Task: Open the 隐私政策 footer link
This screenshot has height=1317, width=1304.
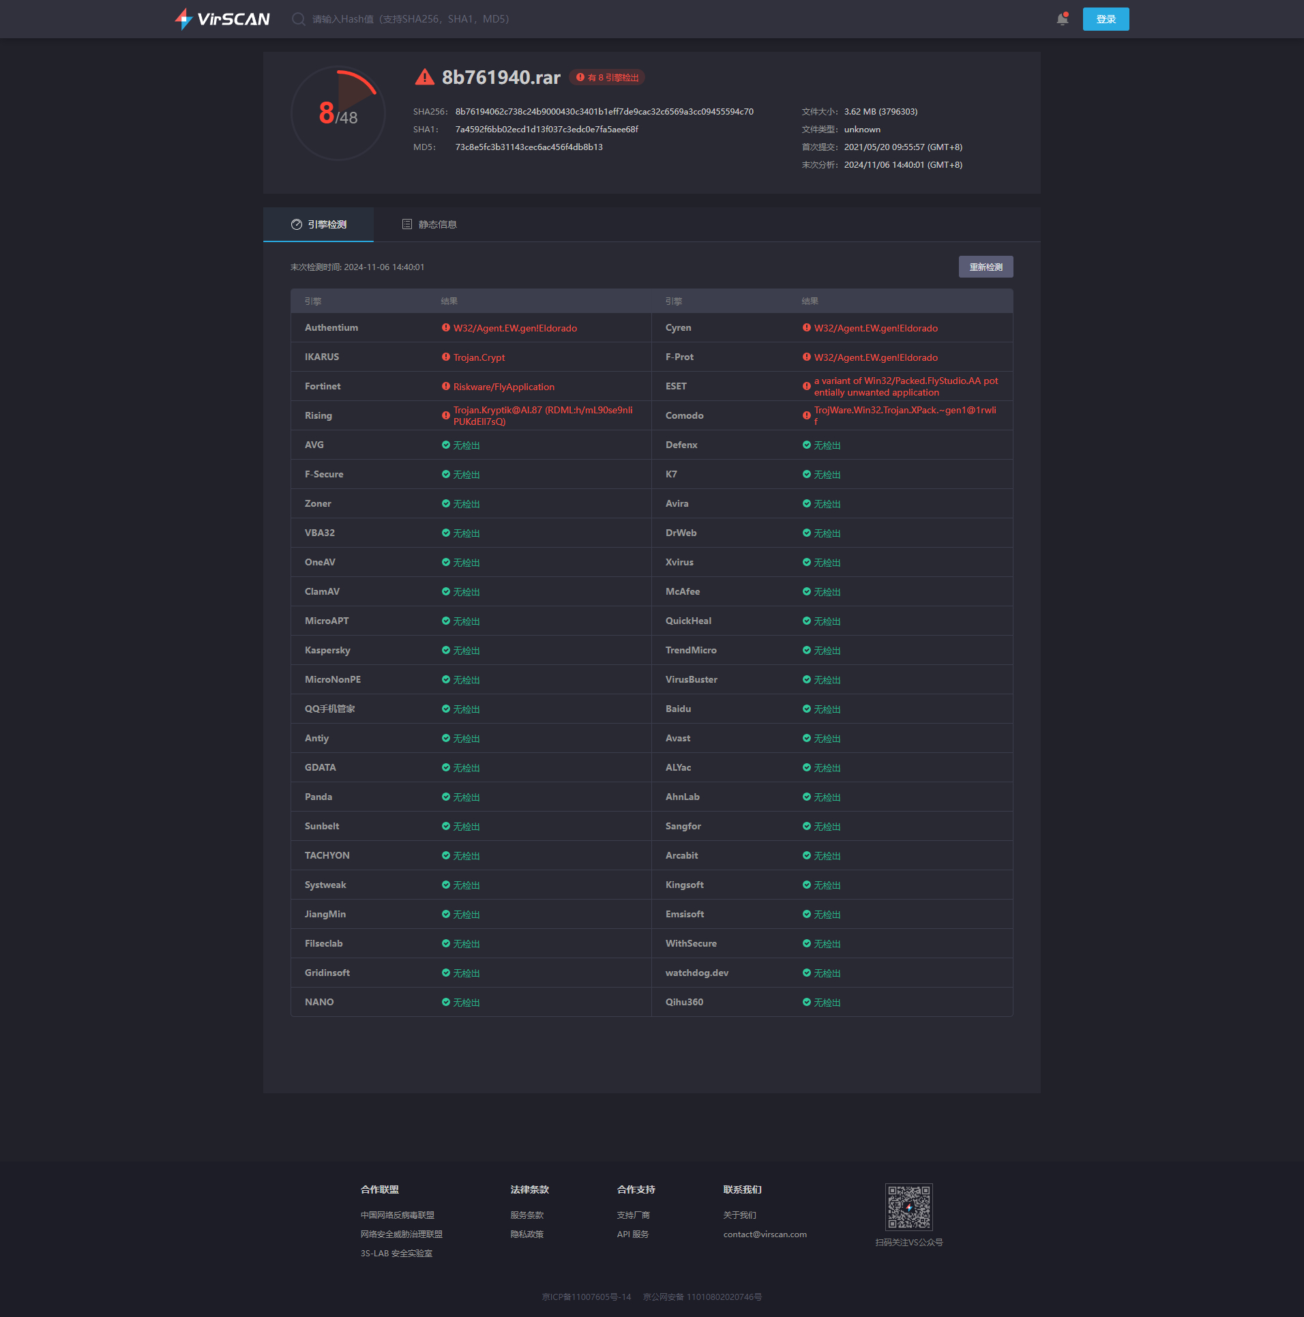Action: coord(527,1234)
